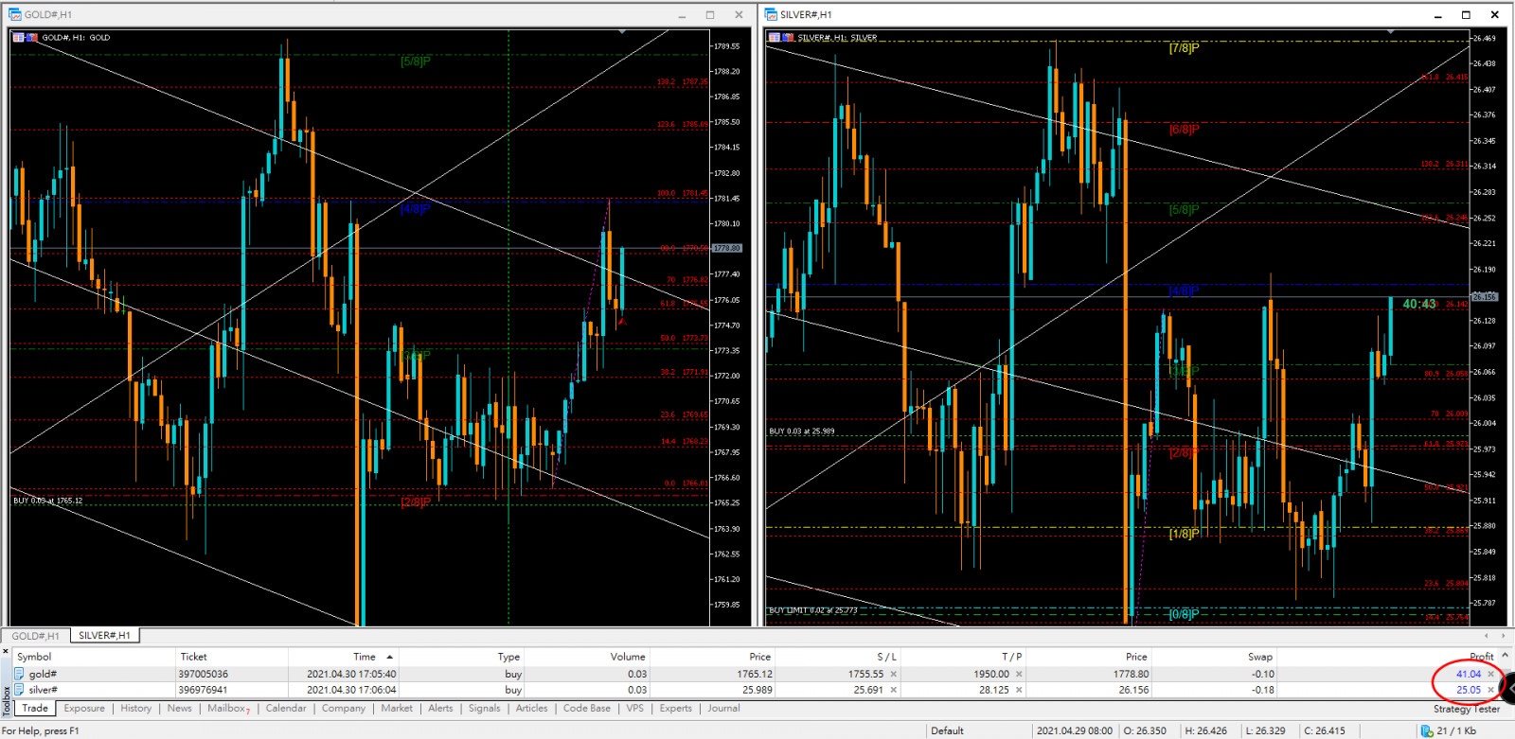
Task: Sort positions by the T / P column
Action: (1011, 657)
